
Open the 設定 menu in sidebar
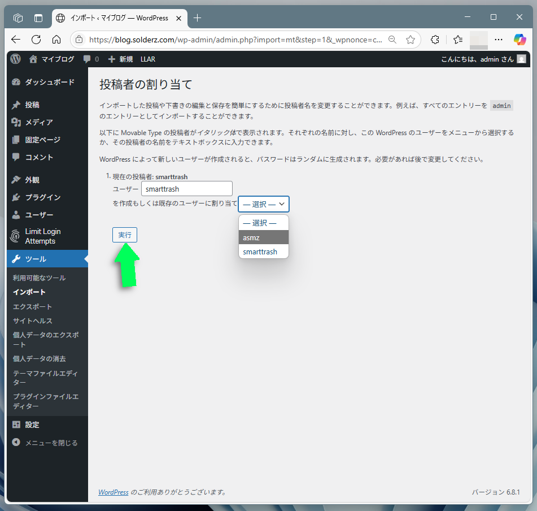point(32,425)
